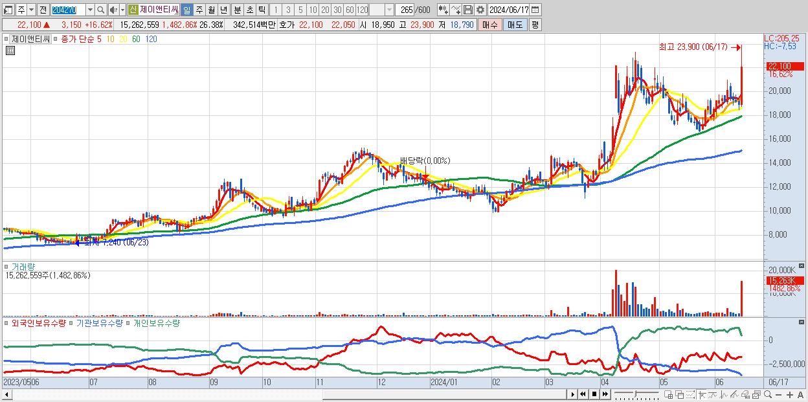Expand the stock code history dropdown
The width and height of the screenshot is (808, 402).
tap(90, 10)
